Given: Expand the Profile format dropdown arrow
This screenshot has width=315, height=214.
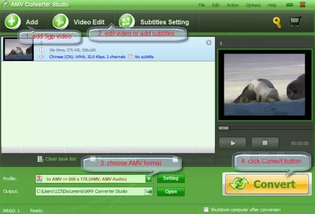Looking at the screenshot, I should [x=149, y=179].
